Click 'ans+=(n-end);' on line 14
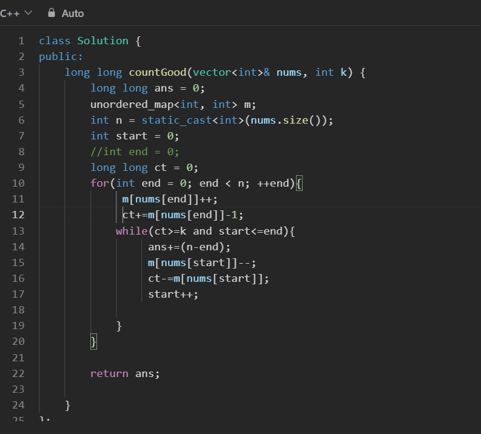 pos(189,247)
